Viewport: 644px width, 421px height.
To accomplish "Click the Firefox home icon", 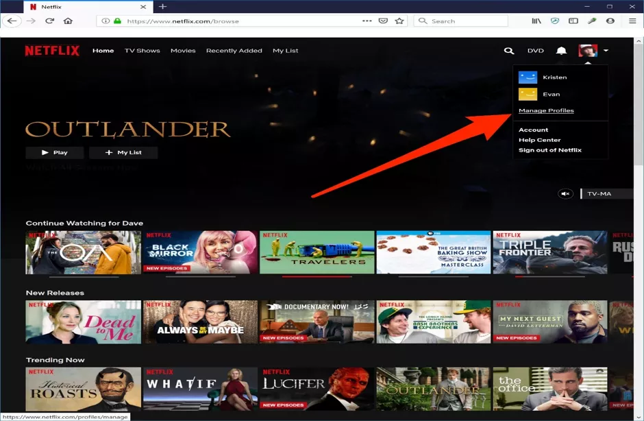I will pyautogui.click(x=68, y=21).
